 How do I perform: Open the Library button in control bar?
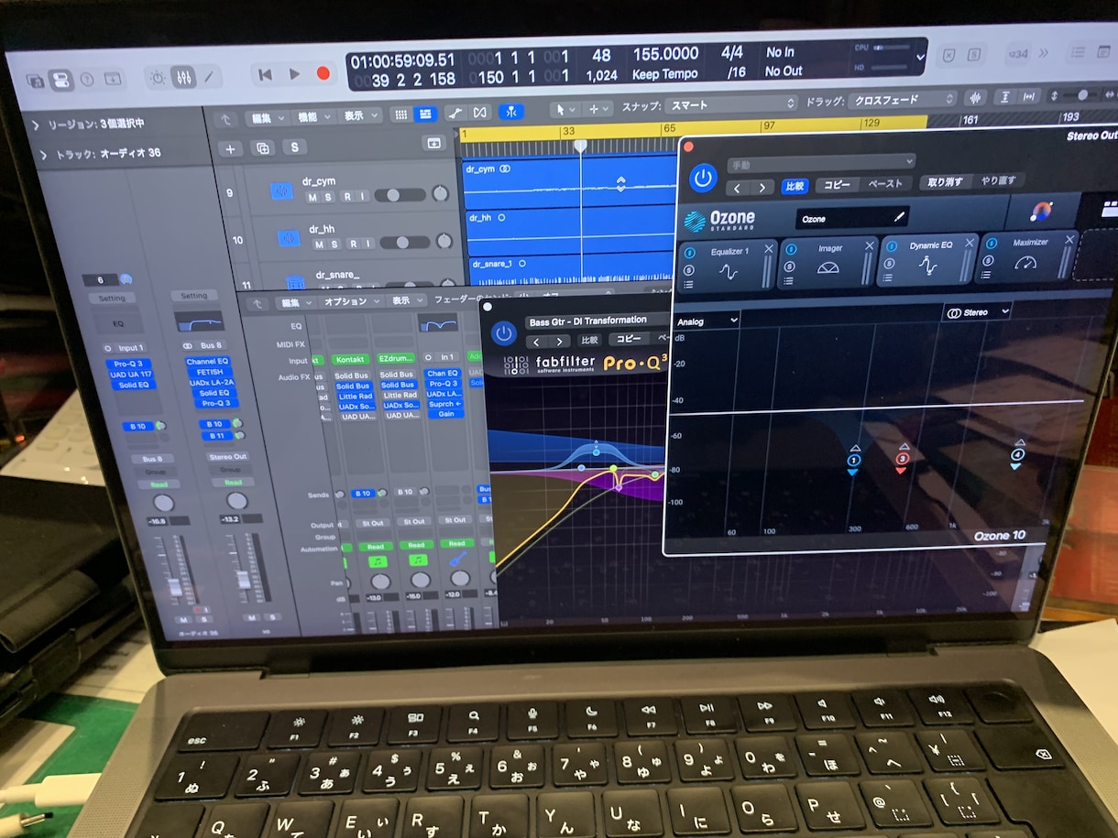tap(35, 81)
